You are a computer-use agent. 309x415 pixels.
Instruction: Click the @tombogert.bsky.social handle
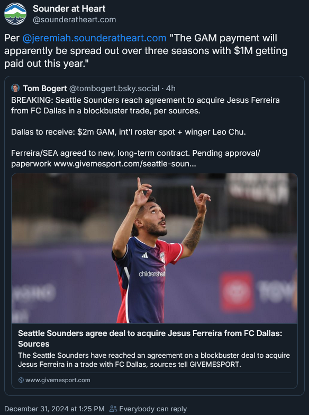tap(114, 89)
